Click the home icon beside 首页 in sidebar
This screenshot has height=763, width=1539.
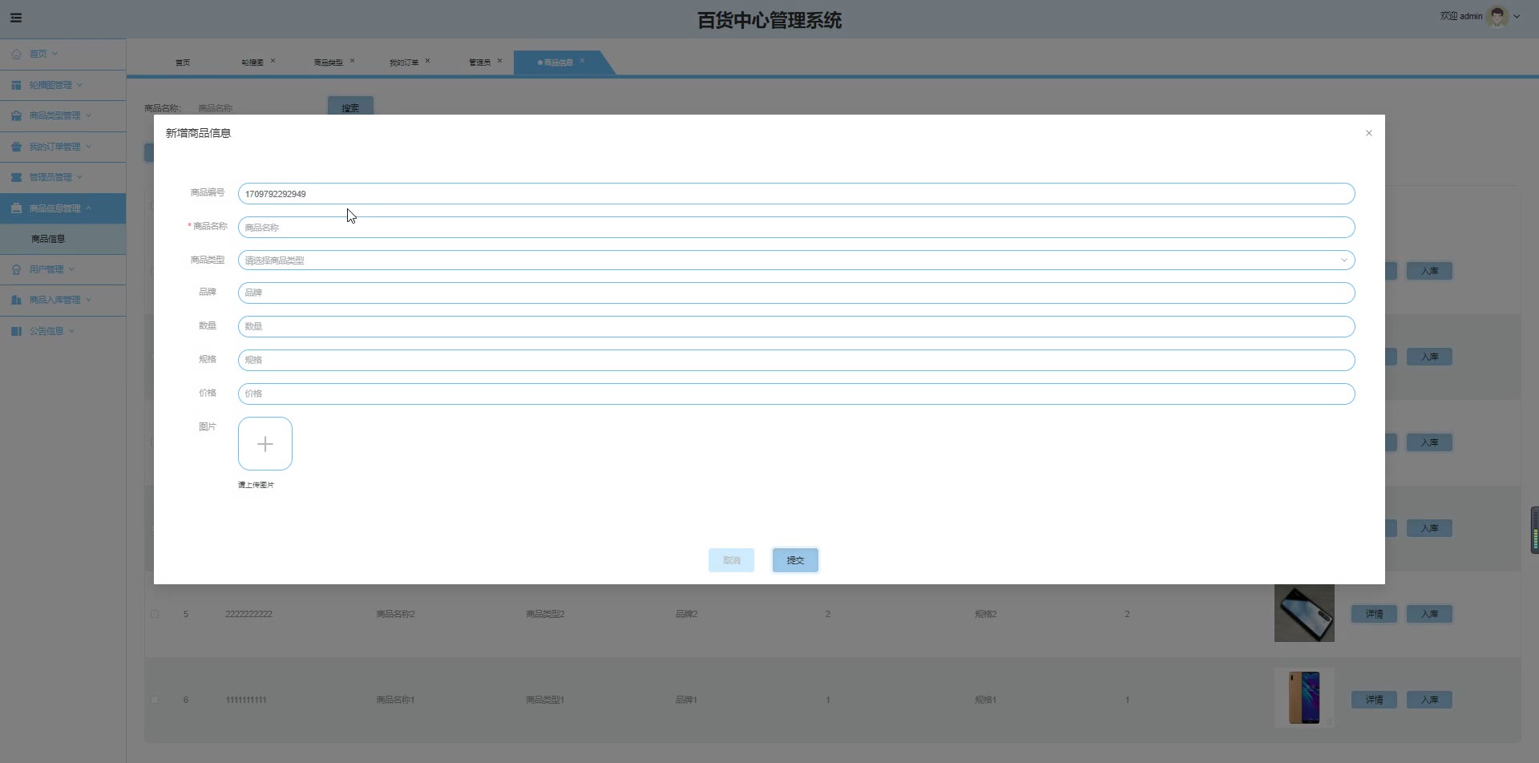(16, 54)
